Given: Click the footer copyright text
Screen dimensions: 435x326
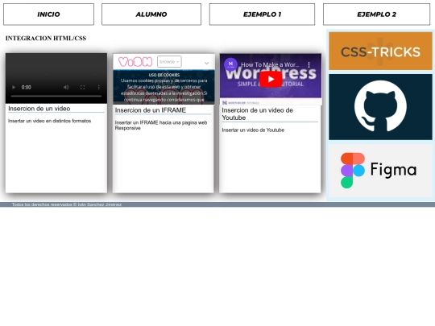Looking at the screenshot, I should click(67, 204).
